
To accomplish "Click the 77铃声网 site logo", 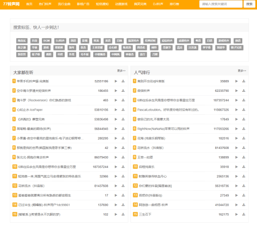I will 11,4.
